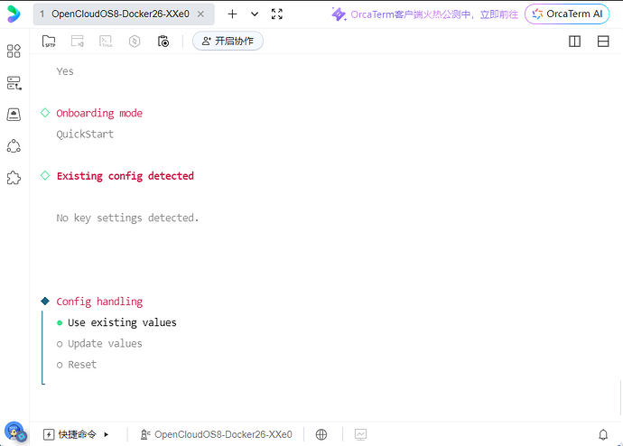Open the disk storage sidebar icon
623x446 pixels.
tap(14, 115)
